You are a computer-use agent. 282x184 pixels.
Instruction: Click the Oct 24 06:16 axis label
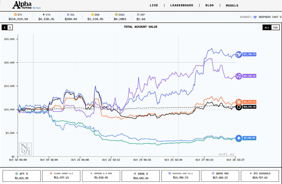pos(142,160)
